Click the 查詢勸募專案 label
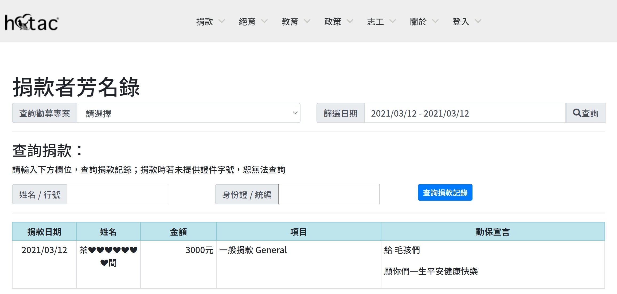The height and width of the screenshot is (294, 617). (x=45, y=113)
